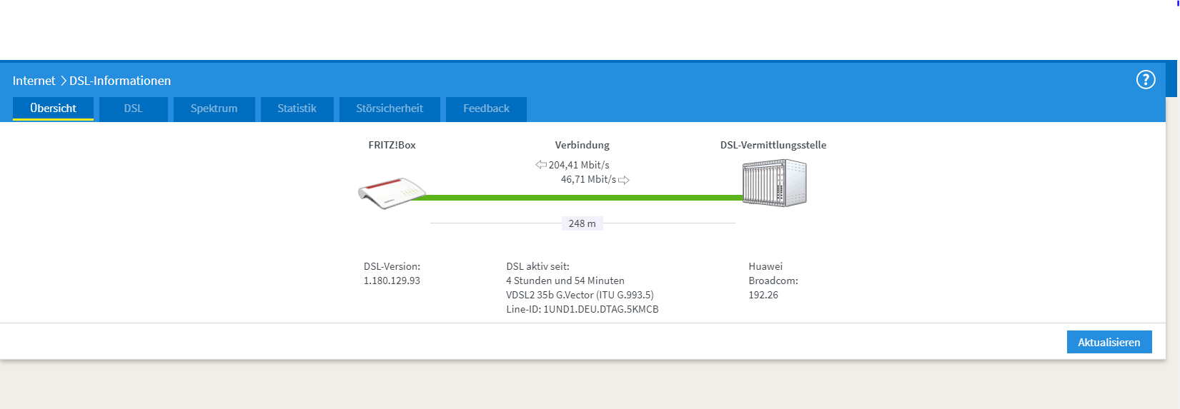Click the Internet breadcrumb link
The height and width of the screenshot is (409, 1180).
[34, 81]
